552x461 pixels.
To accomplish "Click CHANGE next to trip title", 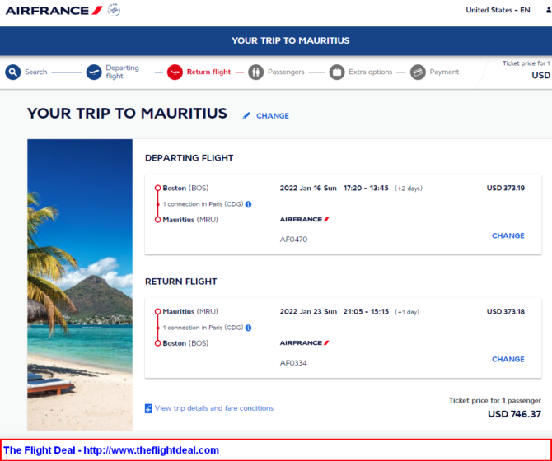I will click(273, 116).
